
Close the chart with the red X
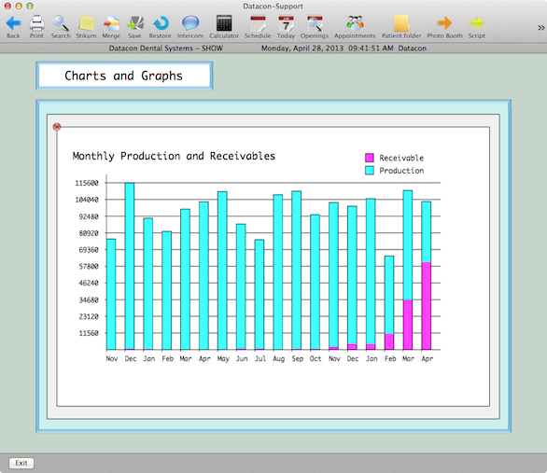point(57,127)
